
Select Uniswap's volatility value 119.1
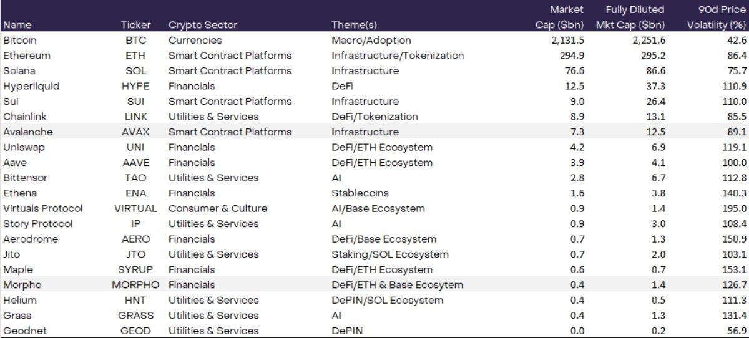[734, 147]
